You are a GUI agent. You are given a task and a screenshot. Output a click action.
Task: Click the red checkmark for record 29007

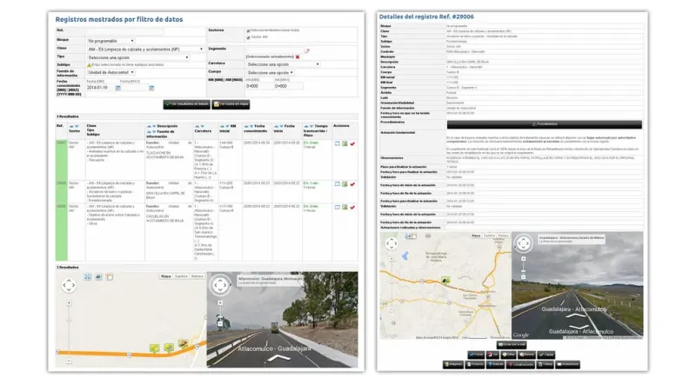point(352,143)
